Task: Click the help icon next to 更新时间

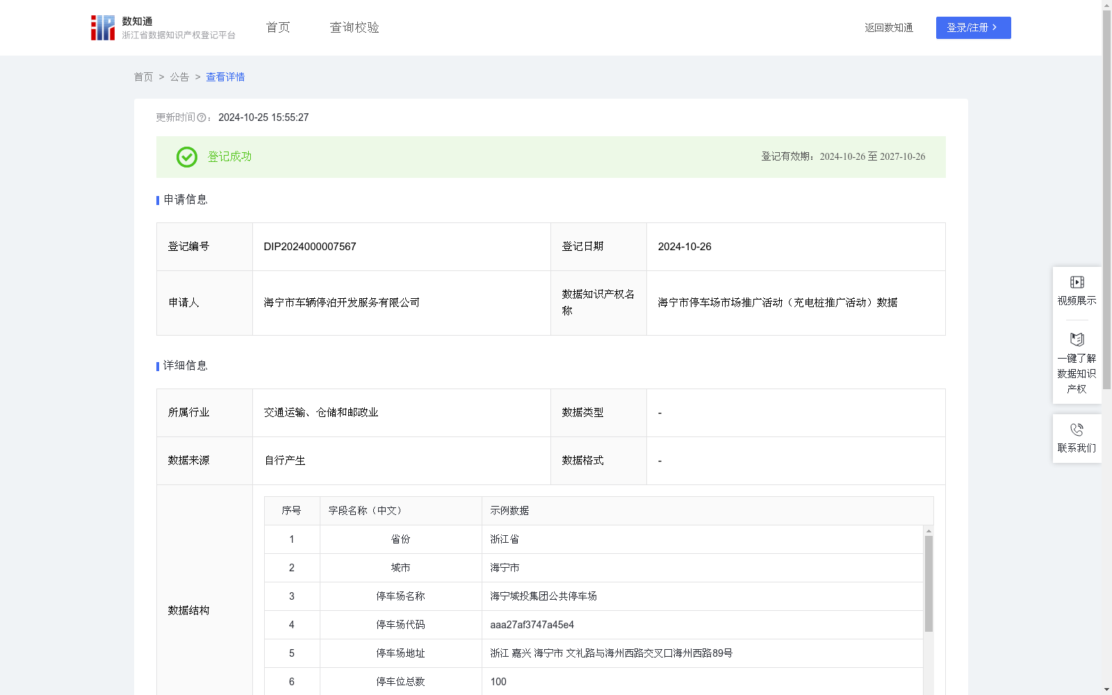Action: pyautogui.click(x=202, y=118)
